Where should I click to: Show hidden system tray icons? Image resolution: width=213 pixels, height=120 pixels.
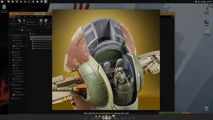pos(193,2)
